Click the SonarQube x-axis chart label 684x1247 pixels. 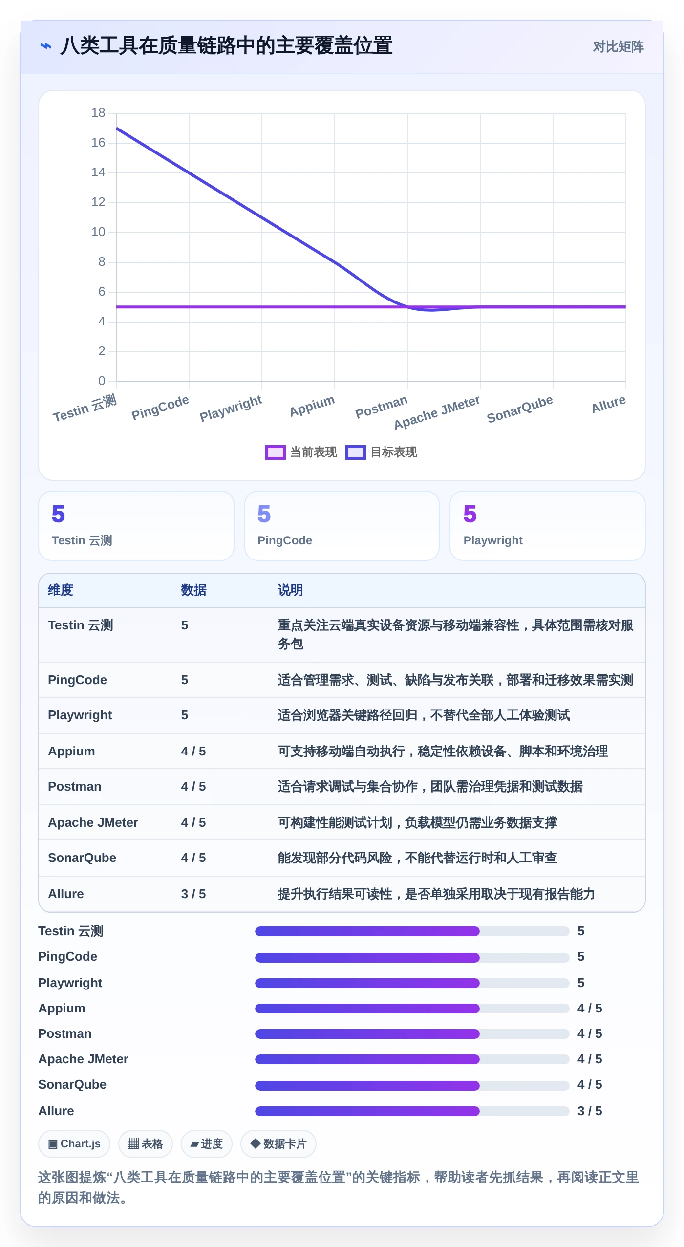pos(520,409)
